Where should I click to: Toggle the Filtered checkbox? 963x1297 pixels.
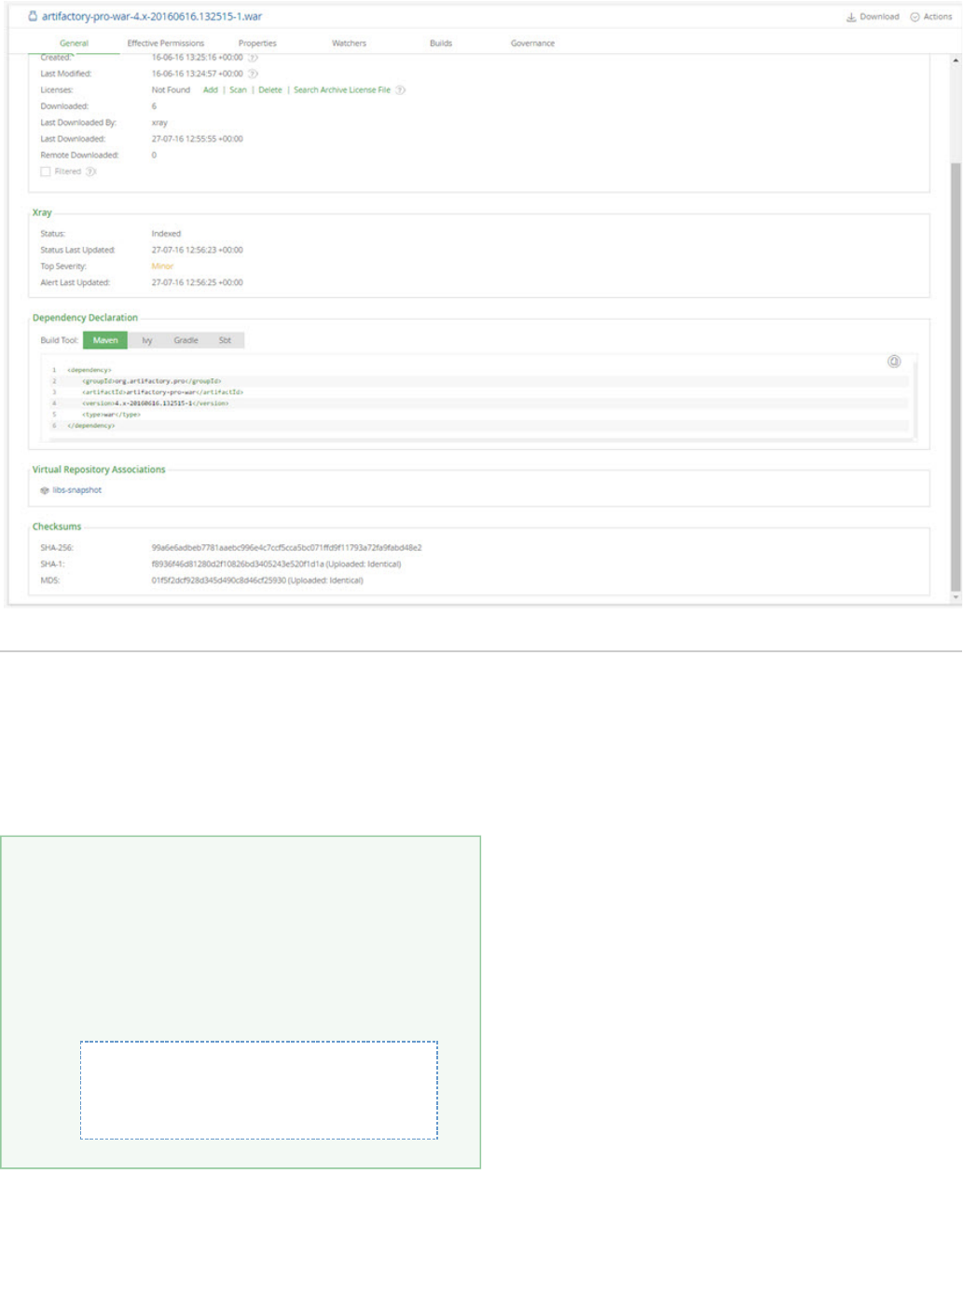point(45,171)
